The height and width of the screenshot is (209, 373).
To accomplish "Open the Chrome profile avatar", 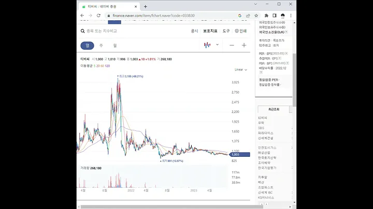I will click(x=283, y=16).
